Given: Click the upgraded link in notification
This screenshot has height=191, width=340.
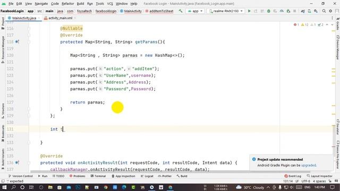Looking at the screenshot, I should [309, 165].
